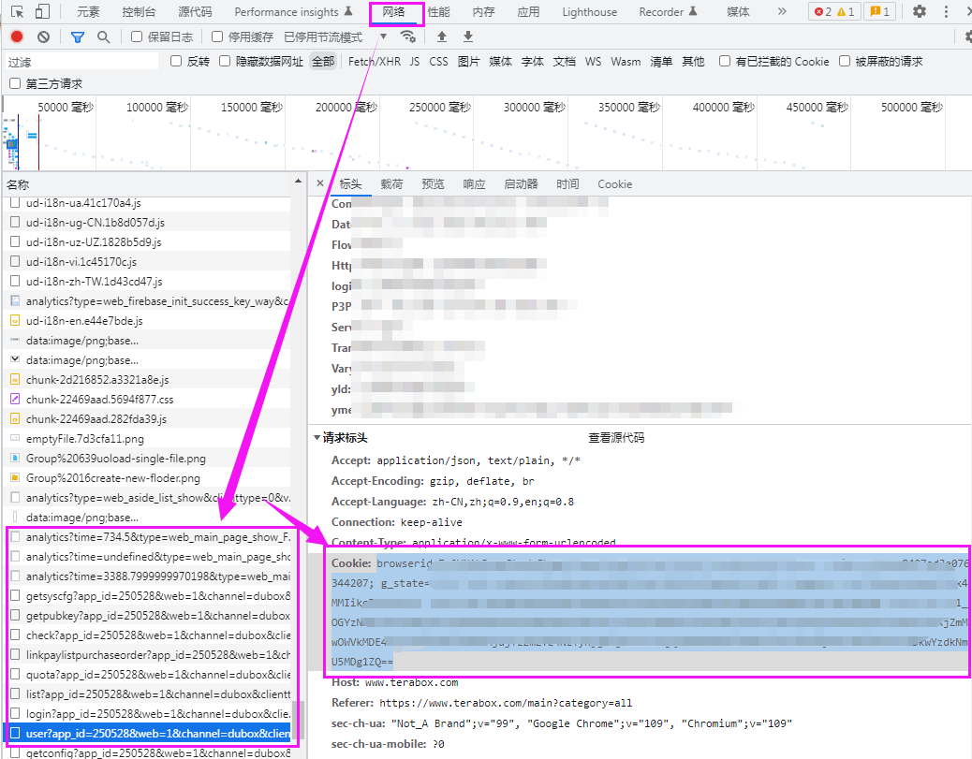
Task: Click the export HAR download arrow icon
Action: [468, 36]
